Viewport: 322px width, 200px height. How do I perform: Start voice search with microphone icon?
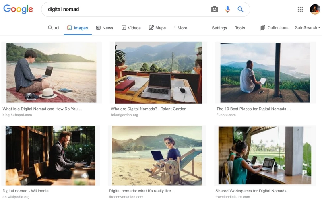[227, 9]
